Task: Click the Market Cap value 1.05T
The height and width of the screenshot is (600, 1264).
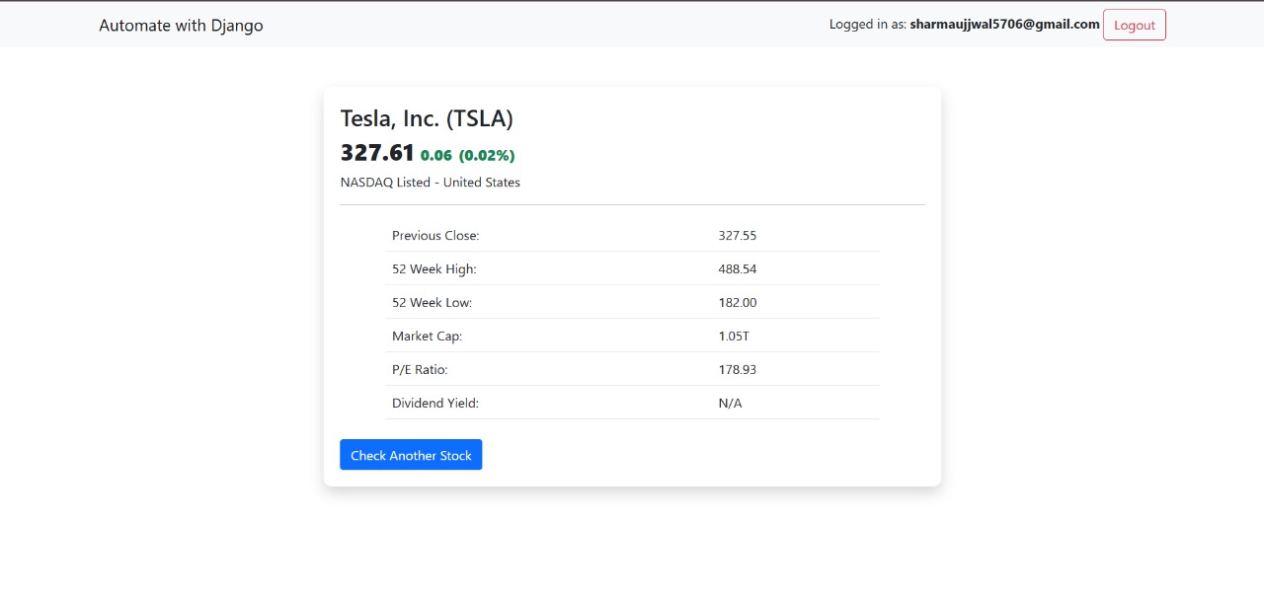Action: coord(734,337)
